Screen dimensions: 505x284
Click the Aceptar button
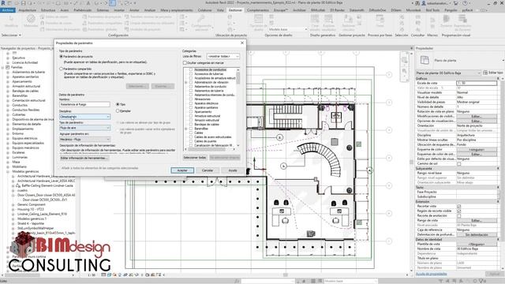pyautogui.click(x=182, y=170)
